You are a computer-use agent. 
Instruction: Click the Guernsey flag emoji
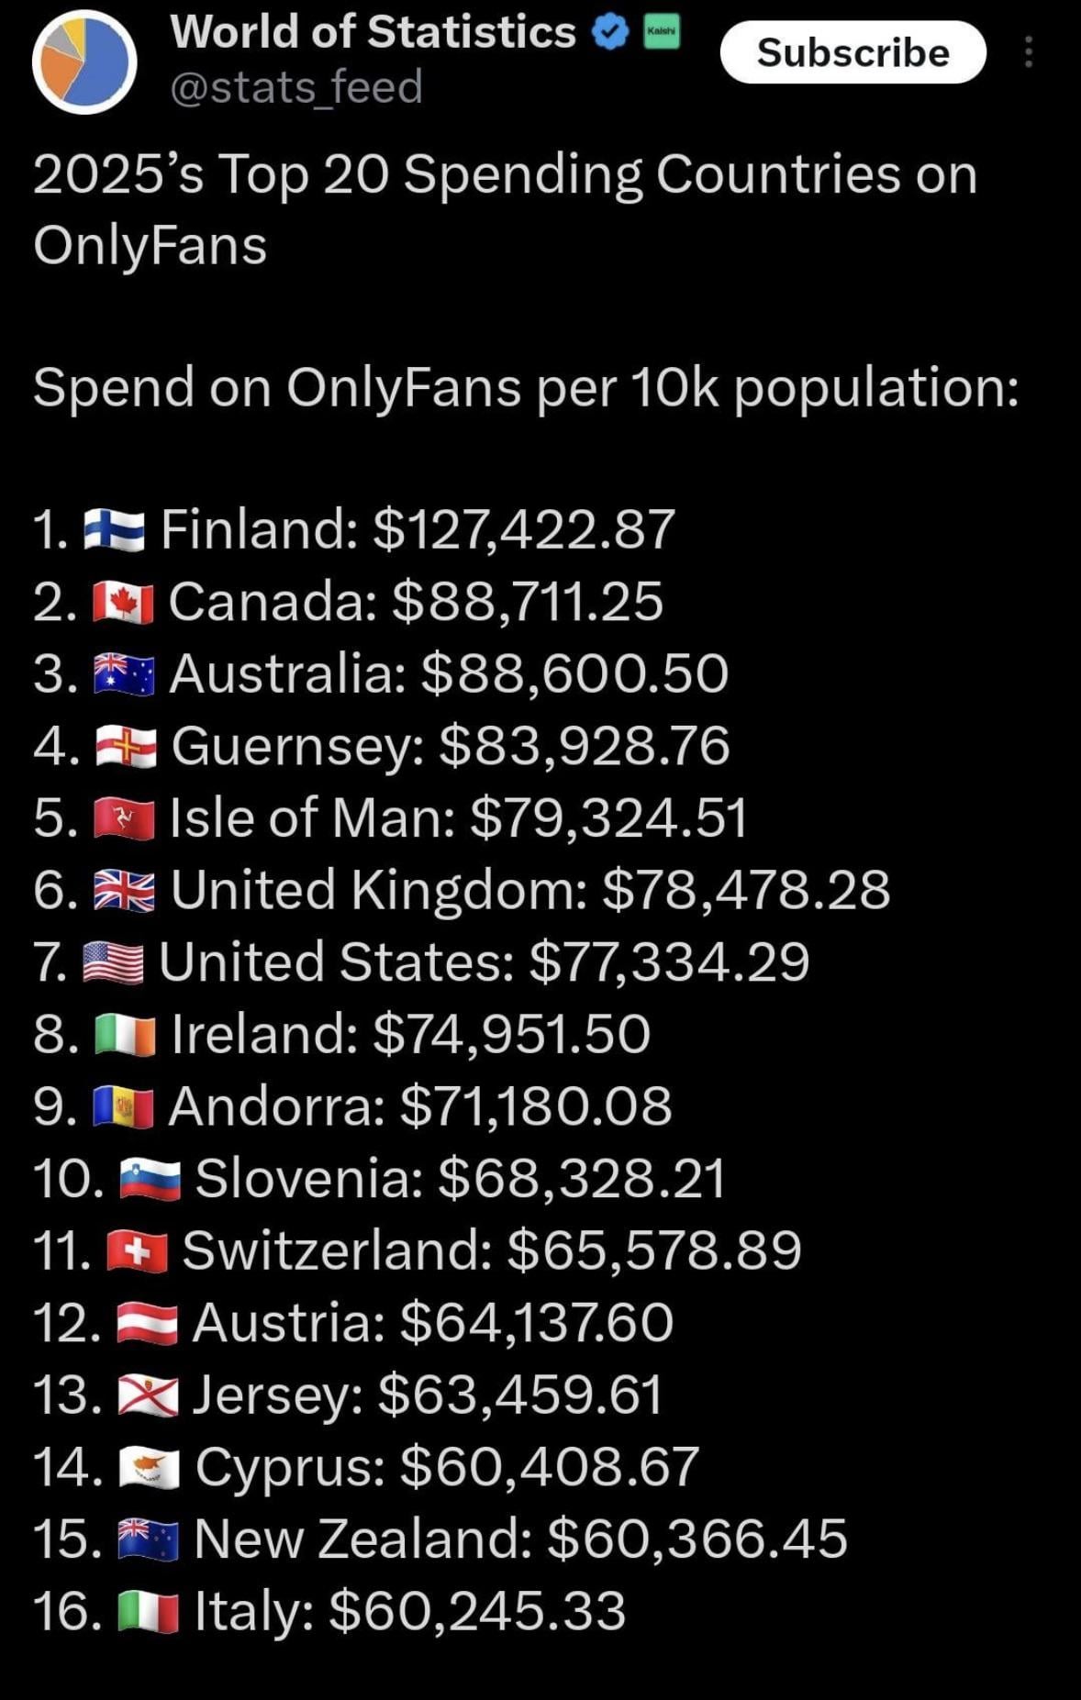point(126,747)
